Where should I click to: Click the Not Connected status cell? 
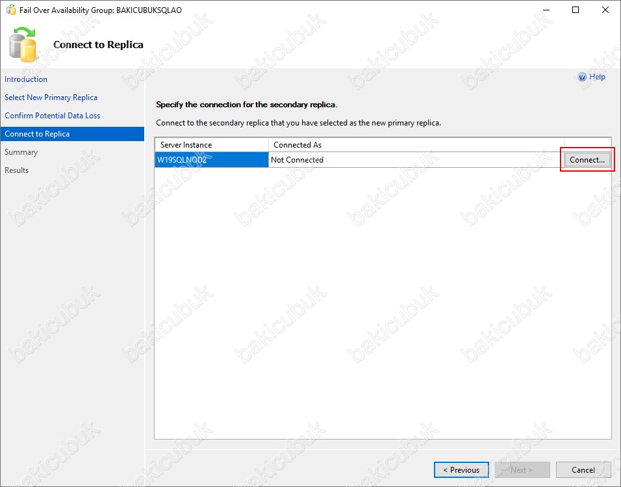click(416, 160)
